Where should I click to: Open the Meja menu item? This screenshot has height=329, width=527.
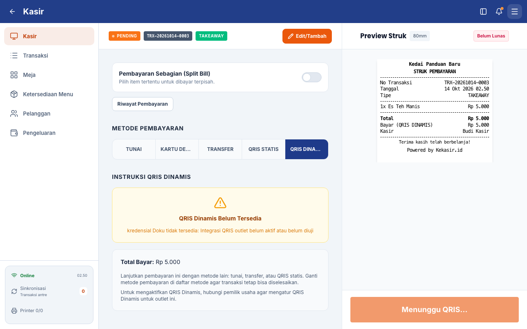tap(49, 75)
